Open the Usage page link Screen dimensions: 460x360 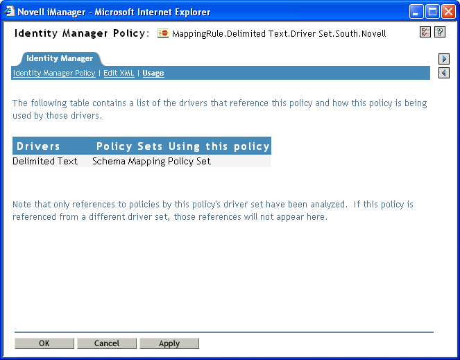coord(153,73)
